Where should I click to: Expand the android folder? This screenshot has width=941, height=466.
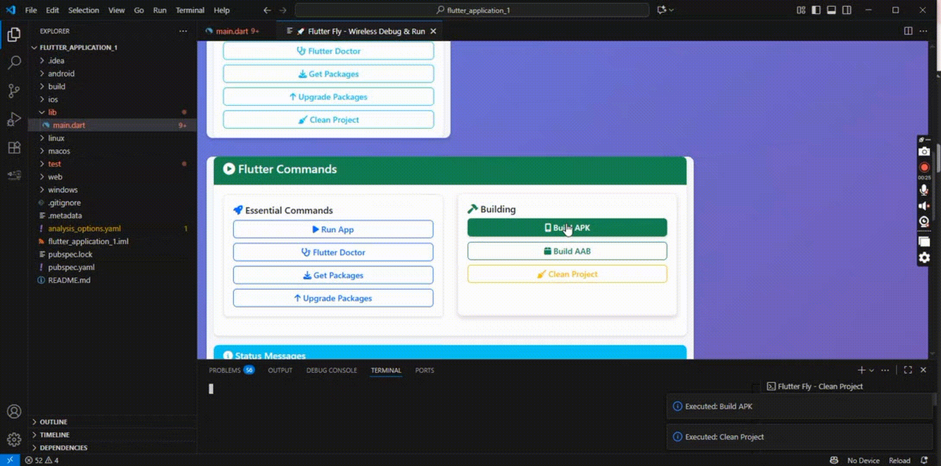click(61, 73)
